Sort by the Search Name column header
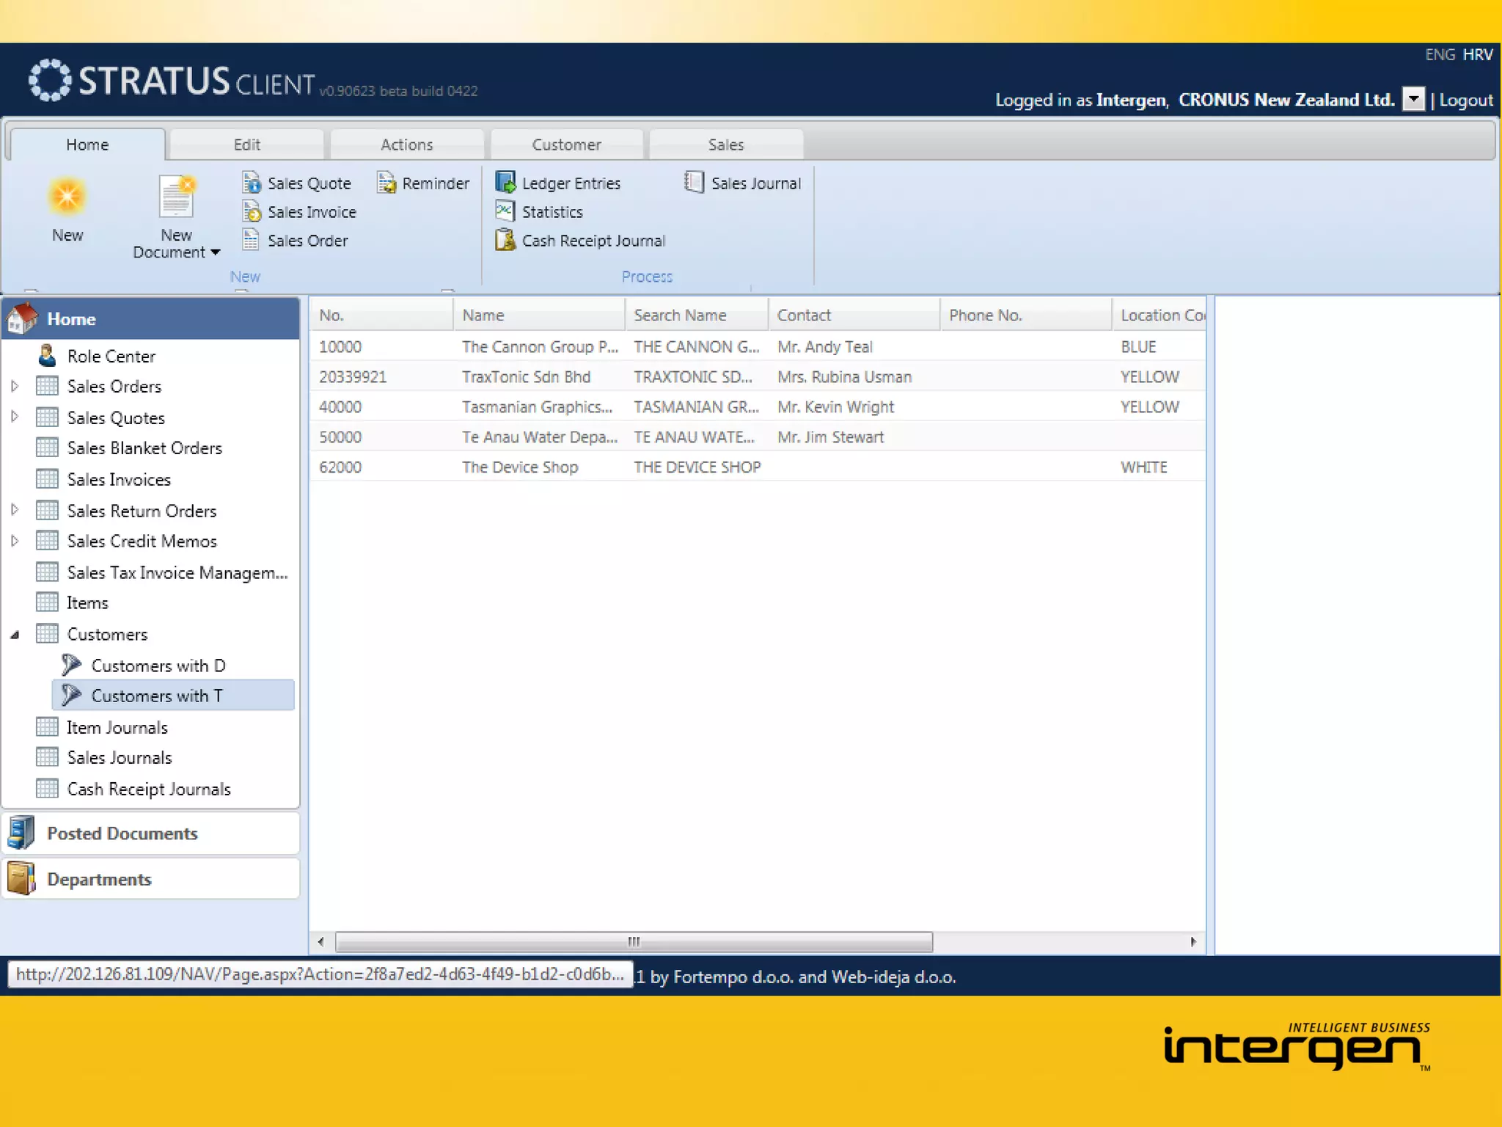 (x=697, y=315)
